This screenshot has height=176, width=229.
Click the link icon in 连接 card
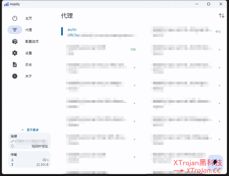(x=12, y=141)
